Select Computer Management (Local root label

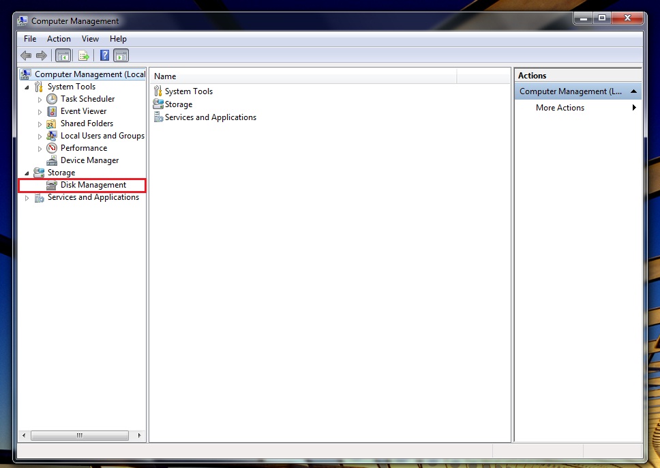pos(89,74)
